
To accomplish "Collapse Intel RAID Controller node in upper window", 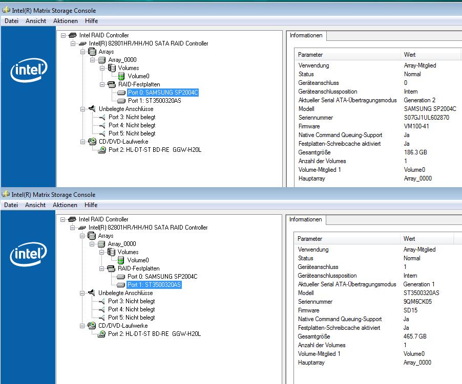I will [63, 35].
